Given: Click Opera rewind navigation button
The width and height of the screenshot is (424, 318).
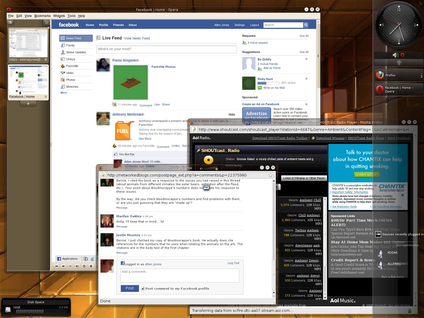Looking at the screenshot, I should coord(56,266).
